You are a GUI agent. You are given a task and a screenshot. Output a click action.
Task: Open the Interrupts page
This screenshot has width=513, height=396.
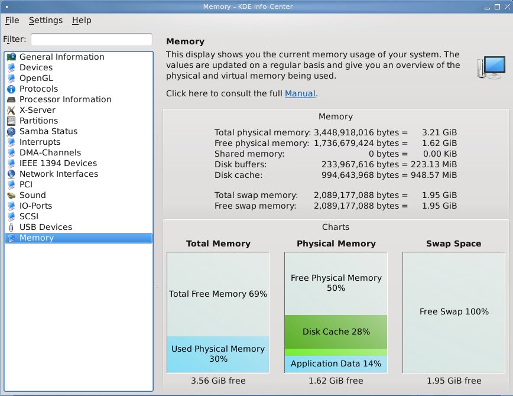39,142
